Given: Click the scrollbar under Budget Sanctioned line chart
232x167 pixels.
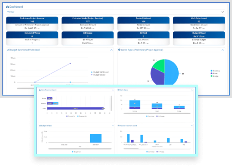Looking at the screenshot, I should coord(26,88).
